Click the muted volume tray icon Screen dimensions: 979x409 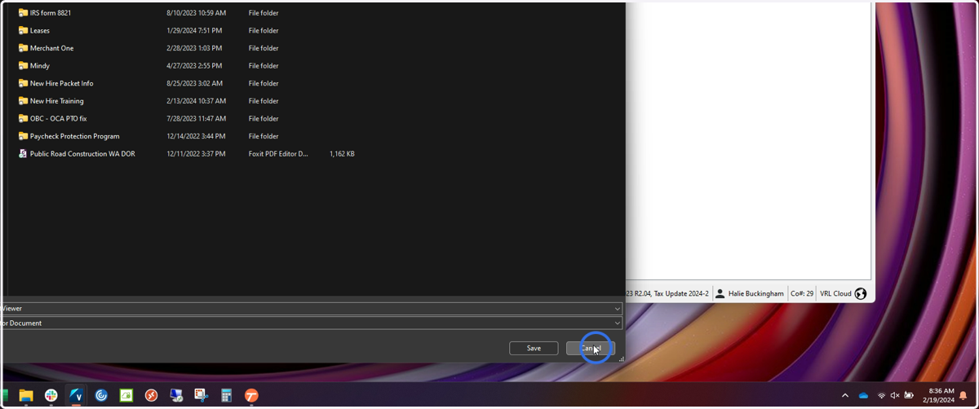click(x=895, y=395)
